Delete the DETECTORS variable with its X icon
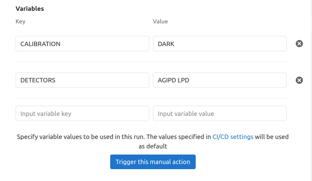This screenshot has width=312, height=181. pos(299,80)
